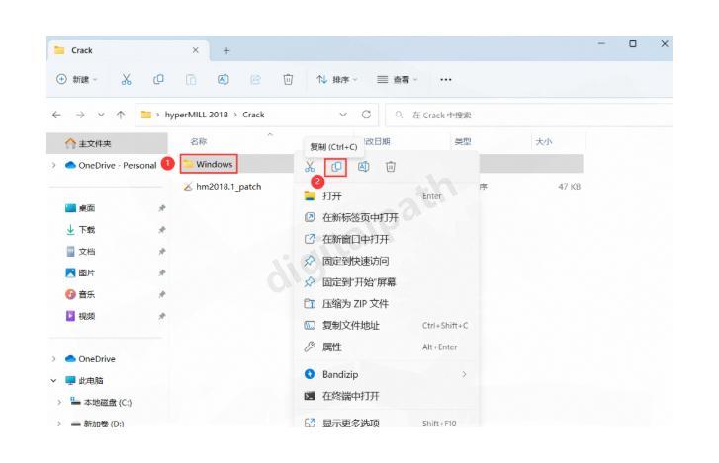Viewport: 719px width, 463px height.
Task: Click the Rename icon in the context menu
Action: 363,167
